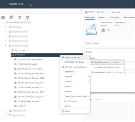Switch to Storage inventory view

(19, 17)
